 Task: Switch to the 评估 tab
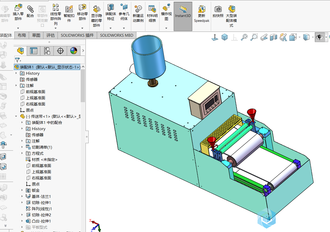(x=51, y=35)
